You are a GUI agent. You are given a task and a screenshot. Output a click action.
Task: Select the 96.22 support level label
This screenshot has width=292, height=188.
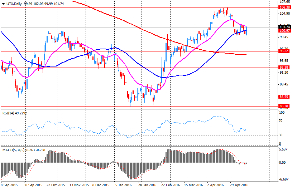(284, 51)
